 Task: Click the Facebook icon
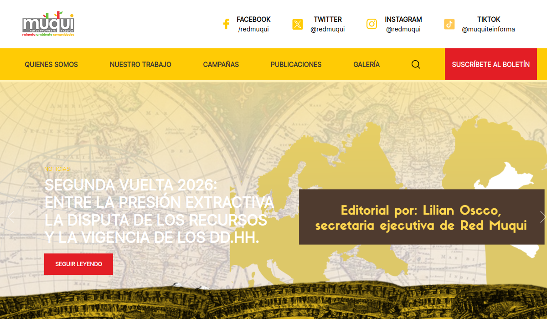(226, 24)
